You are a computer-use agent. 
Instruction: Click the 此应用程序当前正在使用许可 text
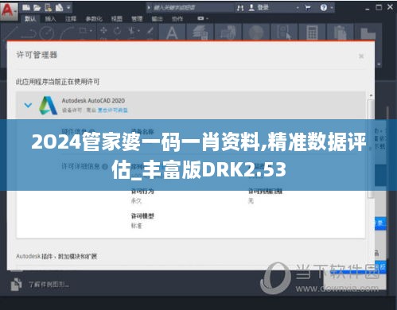click(x=57, y=82)
